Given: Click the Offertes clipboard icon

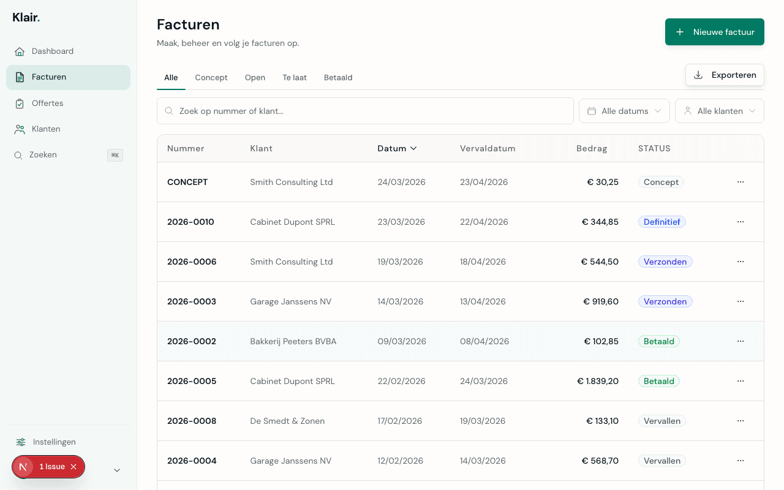Looking at the screenshot, I should click(20, 104).
